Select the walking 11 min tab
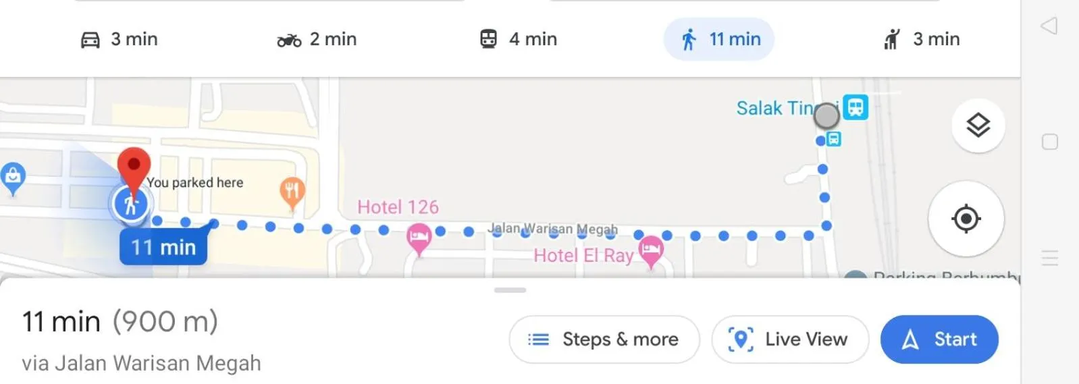This screenshot has height=384, width=1079. (719, 39)
